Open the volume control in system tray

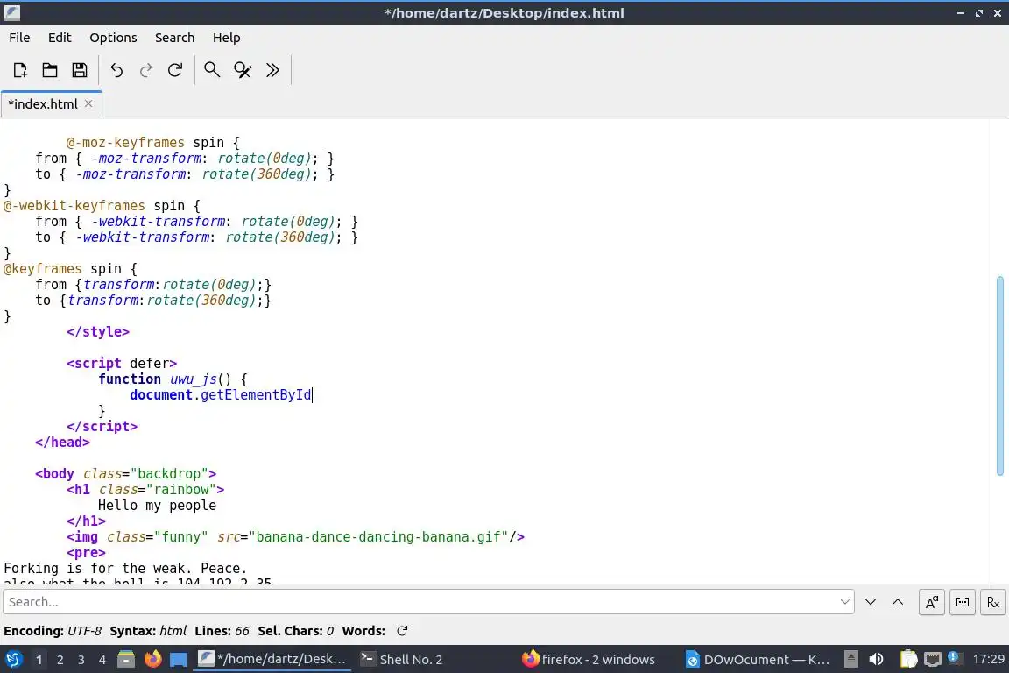[x=877, y=659]
